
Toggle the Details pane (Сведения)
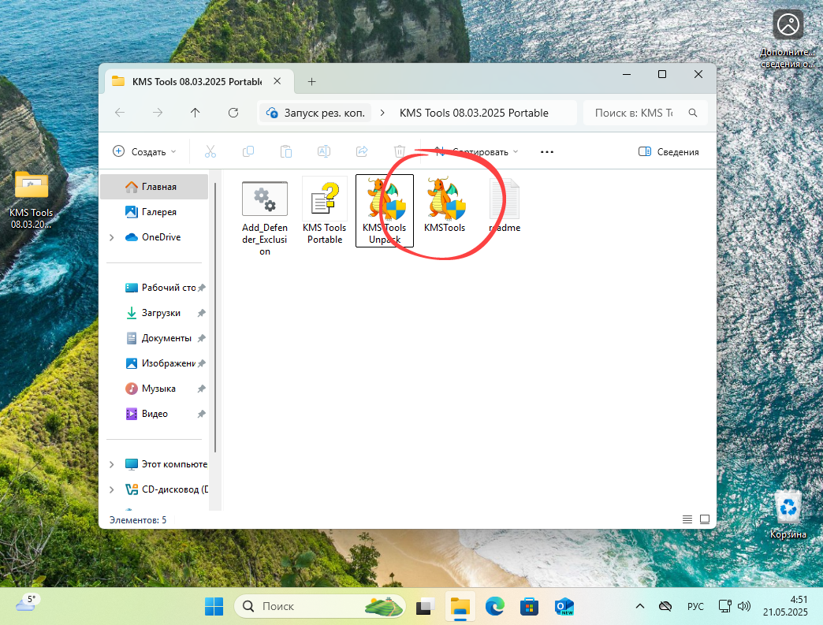[668, 151]
